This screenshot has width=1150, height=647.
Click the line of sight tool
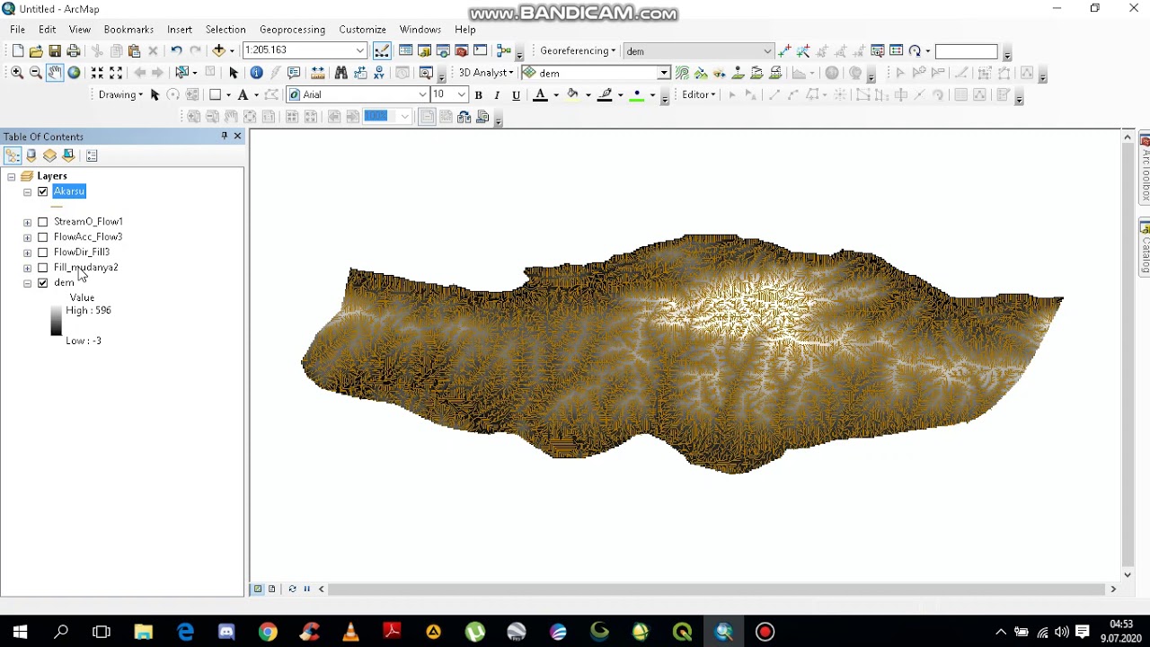[720, 73]
